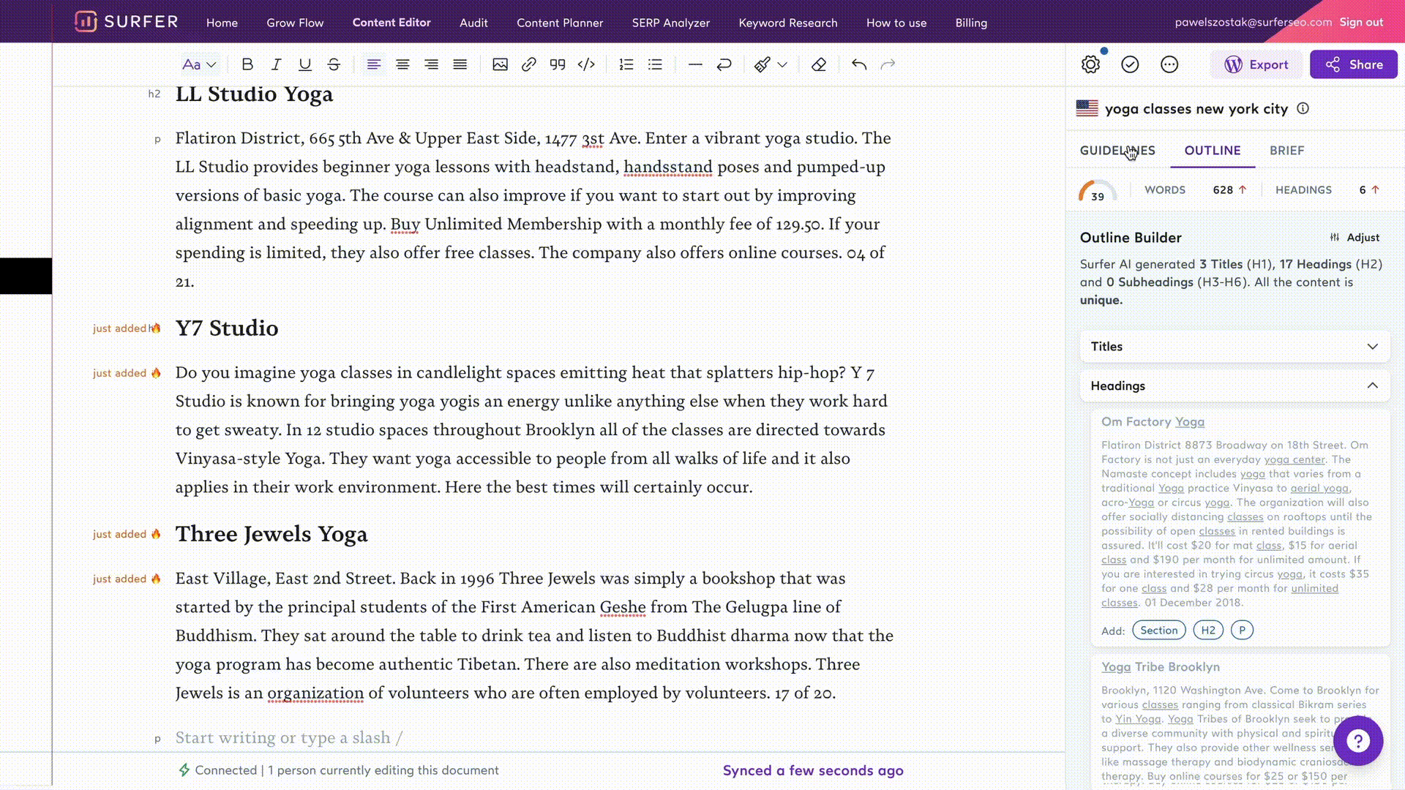
Task: Open settings gear in right panel
Action: [x=1090, y=64]
